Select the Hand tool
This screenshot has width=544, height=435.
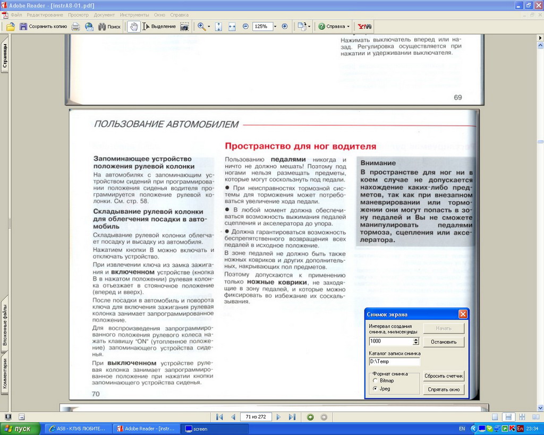134,27
